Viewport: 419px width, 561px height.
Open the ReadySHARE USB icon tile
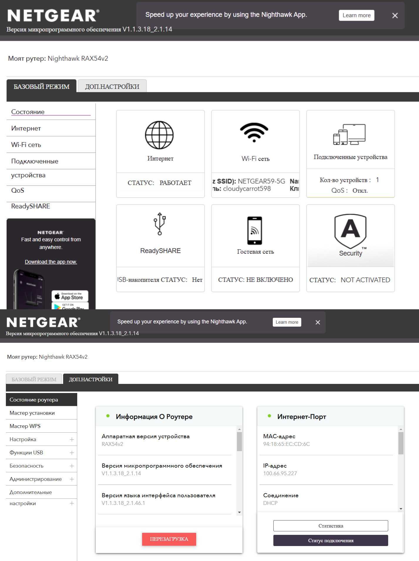(160, 224)
